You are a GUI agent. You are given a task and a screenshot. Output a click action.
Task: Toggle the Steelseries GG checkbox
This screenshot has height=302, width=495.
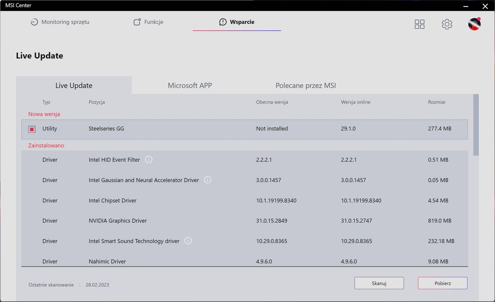click(x=32, y=129)
